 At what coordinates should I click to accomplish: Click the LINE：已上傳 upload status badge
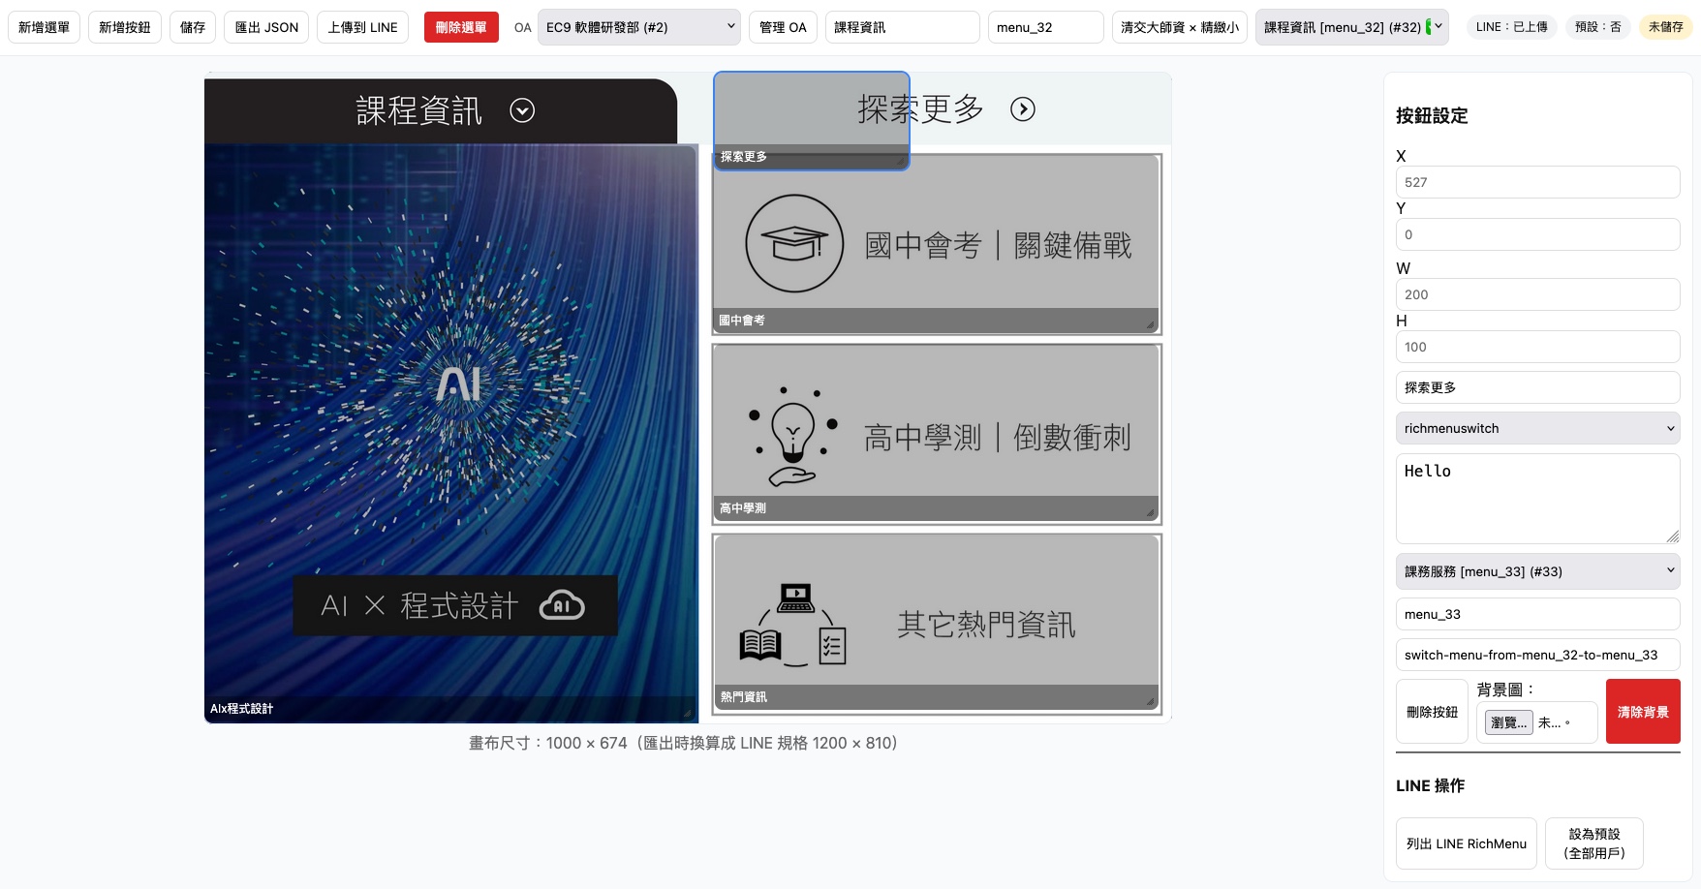click(1512, 27)
